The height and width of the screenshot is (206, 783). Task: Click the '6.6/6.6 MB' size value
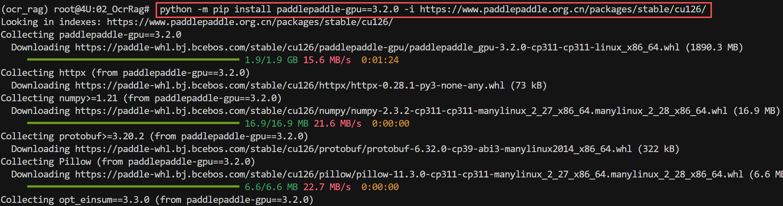point(271,187)
